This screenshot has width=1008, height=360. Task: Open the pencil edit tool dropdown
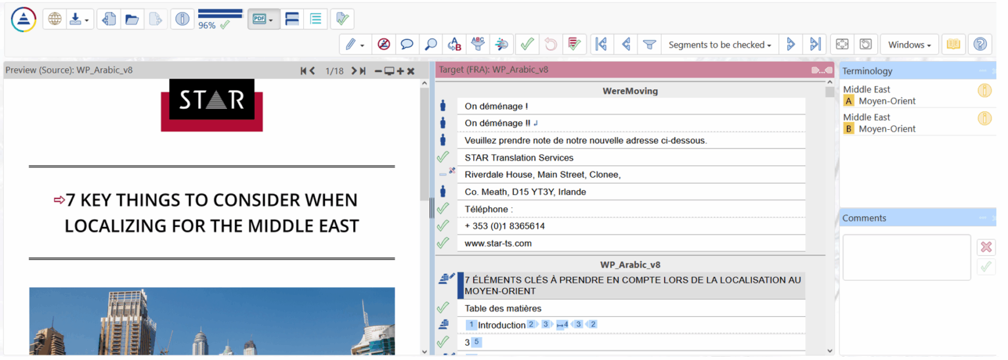coord(356,45)
